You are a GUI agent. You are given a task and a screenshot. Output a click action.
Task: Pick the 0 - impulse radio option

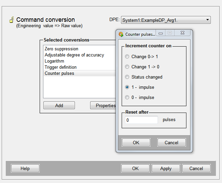[x=127, y=98]
